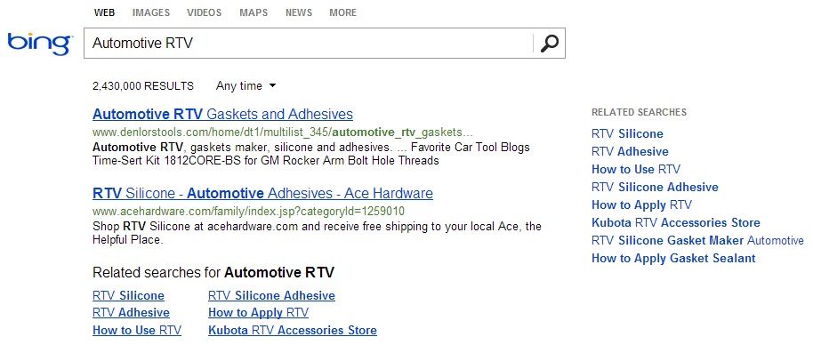813x353 pixels.
Task: Click the 'Time-Sert Kit 1812CORE-BS' snippet line
Action: [265, 161]
